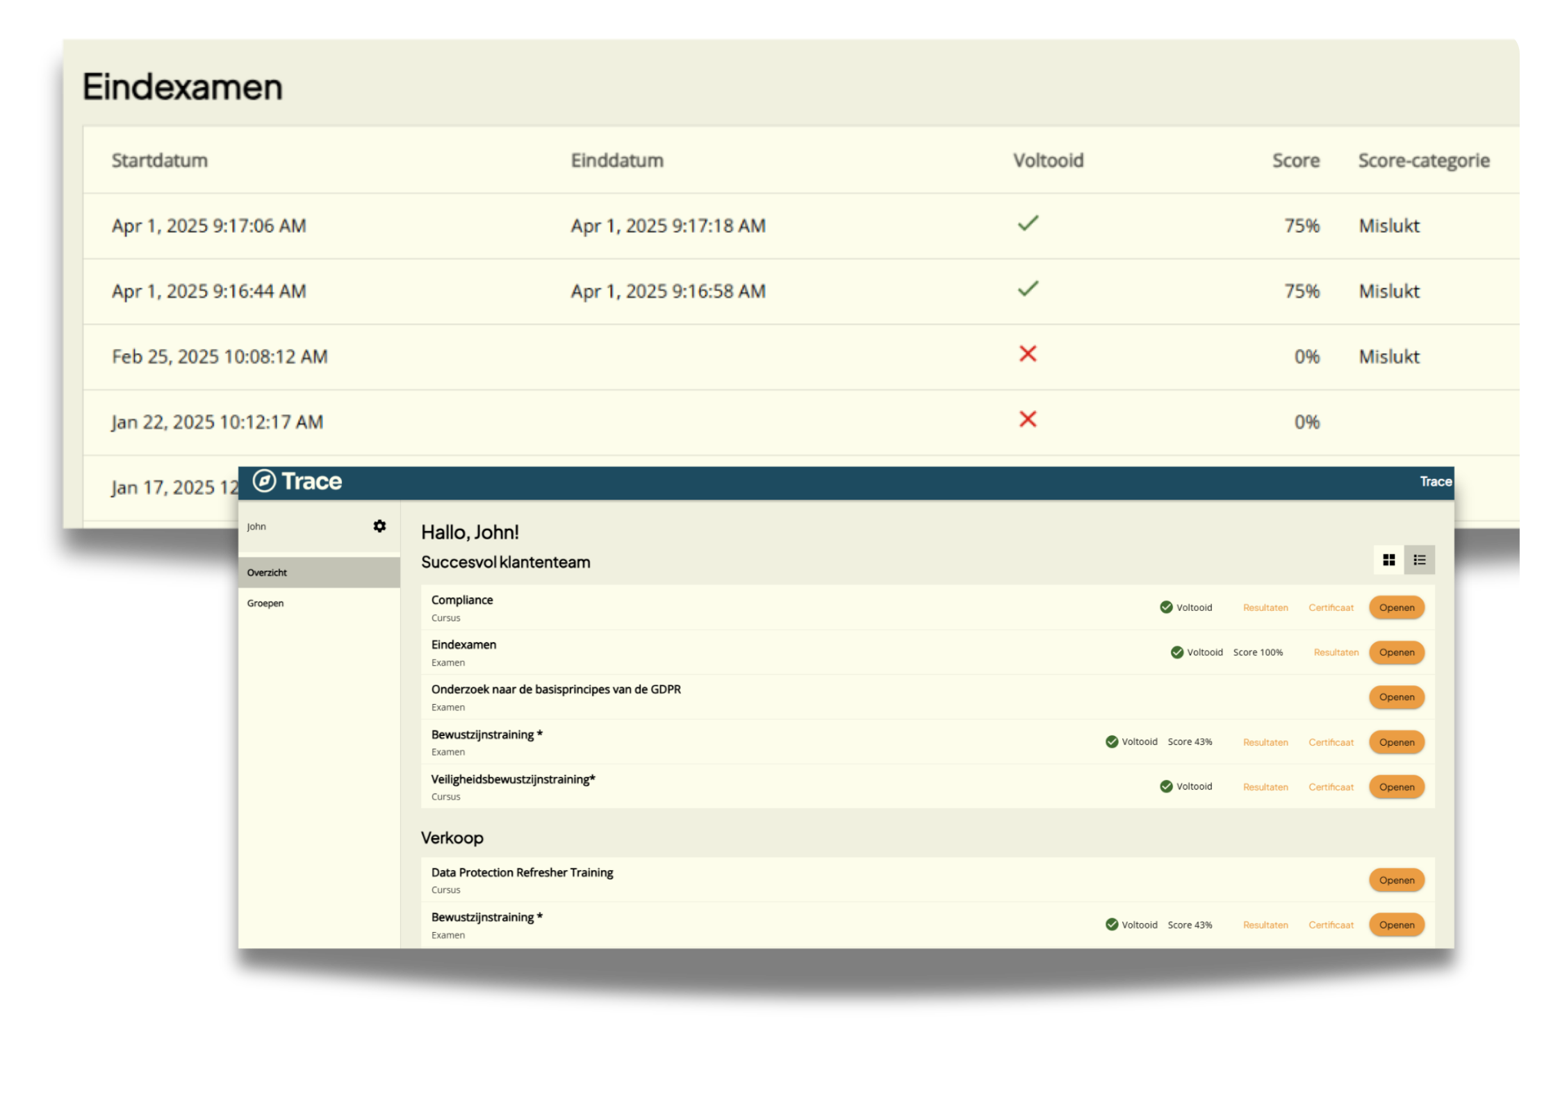Image resolution: width=1560 pixels, height=1103 pixels.
Task: Click the Trace compass logo icon
Action: click(x=264, y=481)
